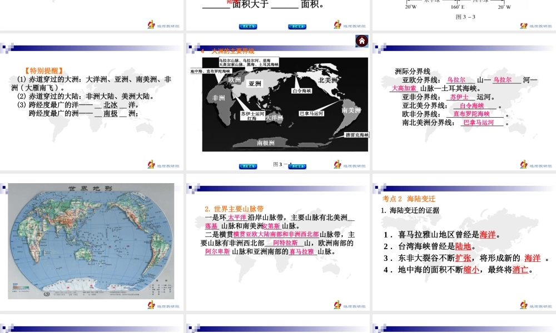Screen dimensions: 556x333
Task: Open the 世界地形 world terrain map slide
Action: click(91, 241)
